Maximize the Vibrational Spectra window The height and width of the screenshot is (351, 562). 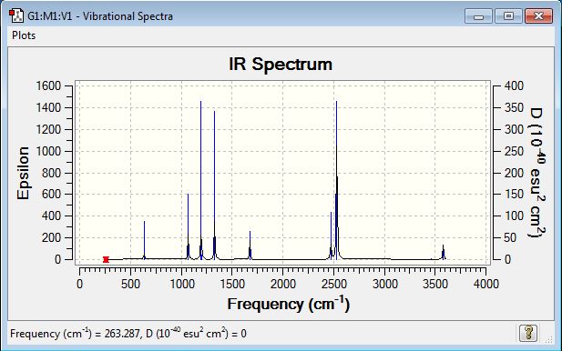tap(508, 16)
